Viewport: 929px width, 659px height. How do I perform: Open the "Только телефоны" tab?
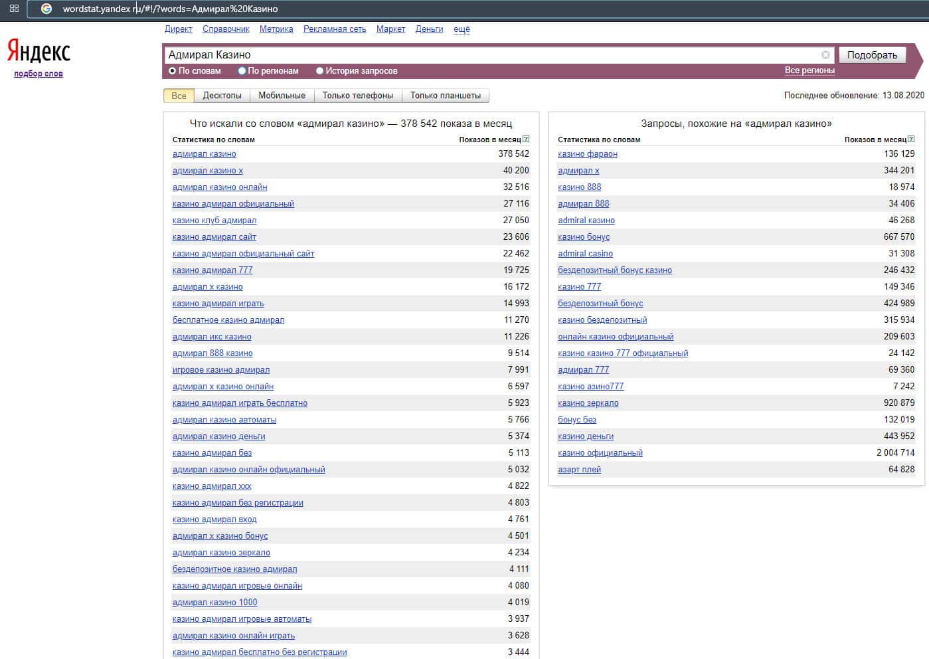point(357,96)
